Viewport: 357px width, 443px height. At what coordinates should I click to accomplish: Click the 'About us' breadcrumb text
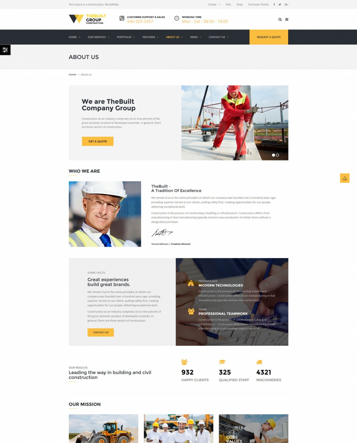coord(86,75)
